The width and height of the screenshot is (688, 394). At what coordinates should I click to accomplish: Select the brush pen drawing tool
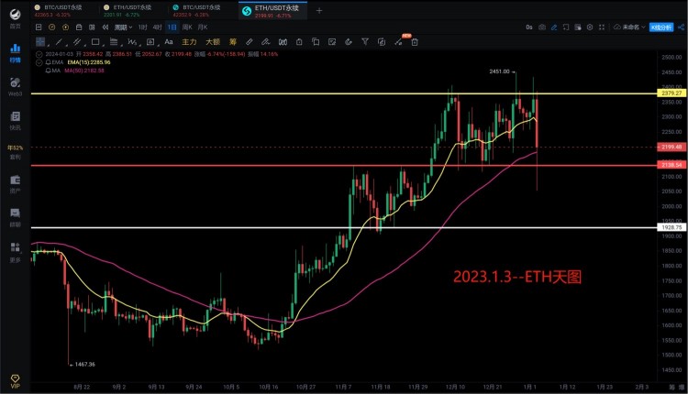point(265,42)
